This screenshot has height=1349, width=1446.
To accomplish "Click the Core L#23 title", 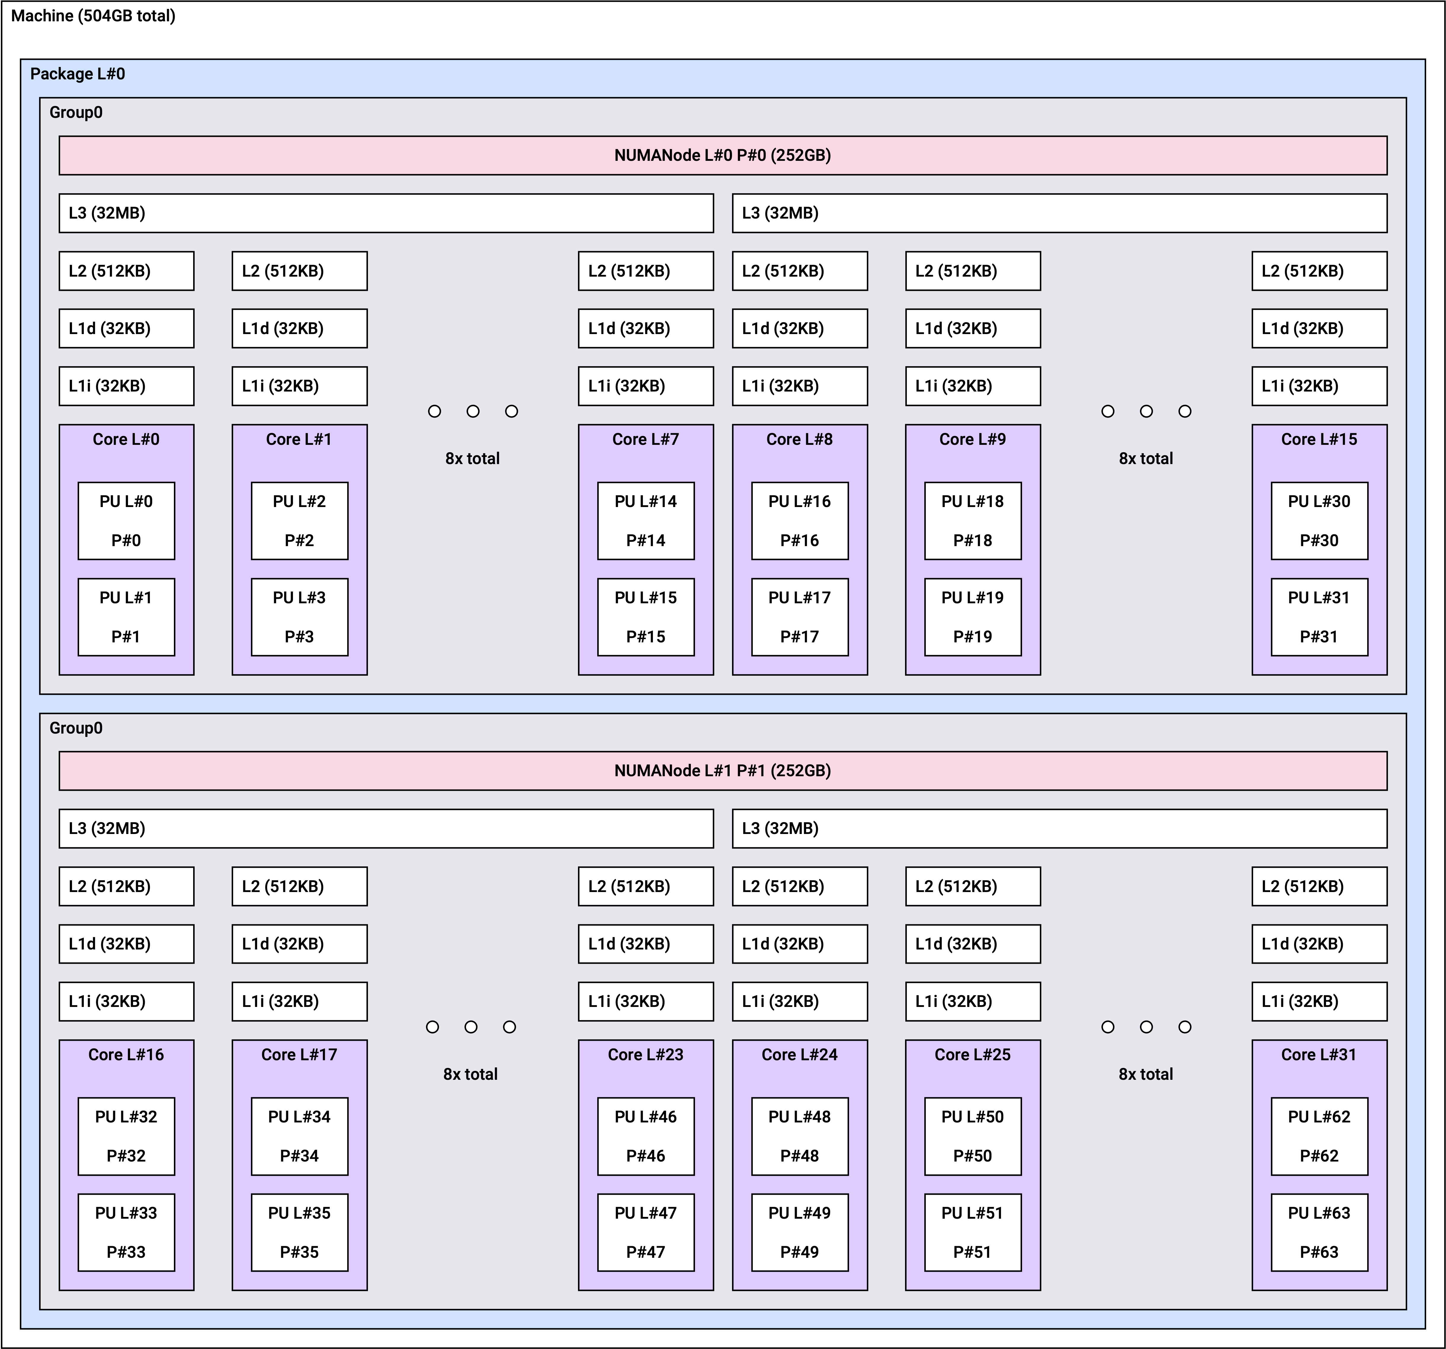I will point(645,1055).
